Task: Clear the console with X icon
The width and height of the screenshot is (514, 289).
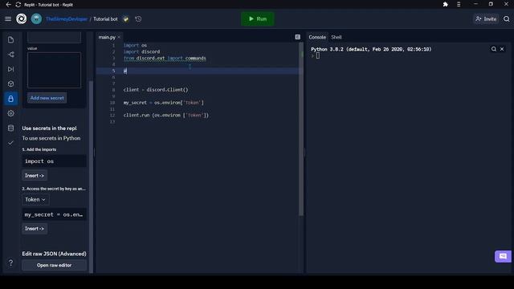Action: coord(502,49)
